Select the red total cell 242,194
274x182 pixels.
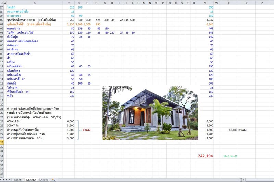[x=205, y=156]
